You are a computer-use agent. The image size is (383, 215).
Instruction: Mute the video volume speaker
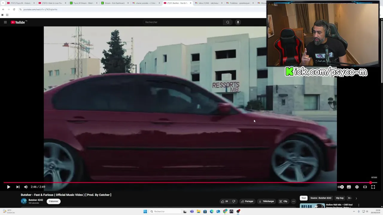click(26, 187)
